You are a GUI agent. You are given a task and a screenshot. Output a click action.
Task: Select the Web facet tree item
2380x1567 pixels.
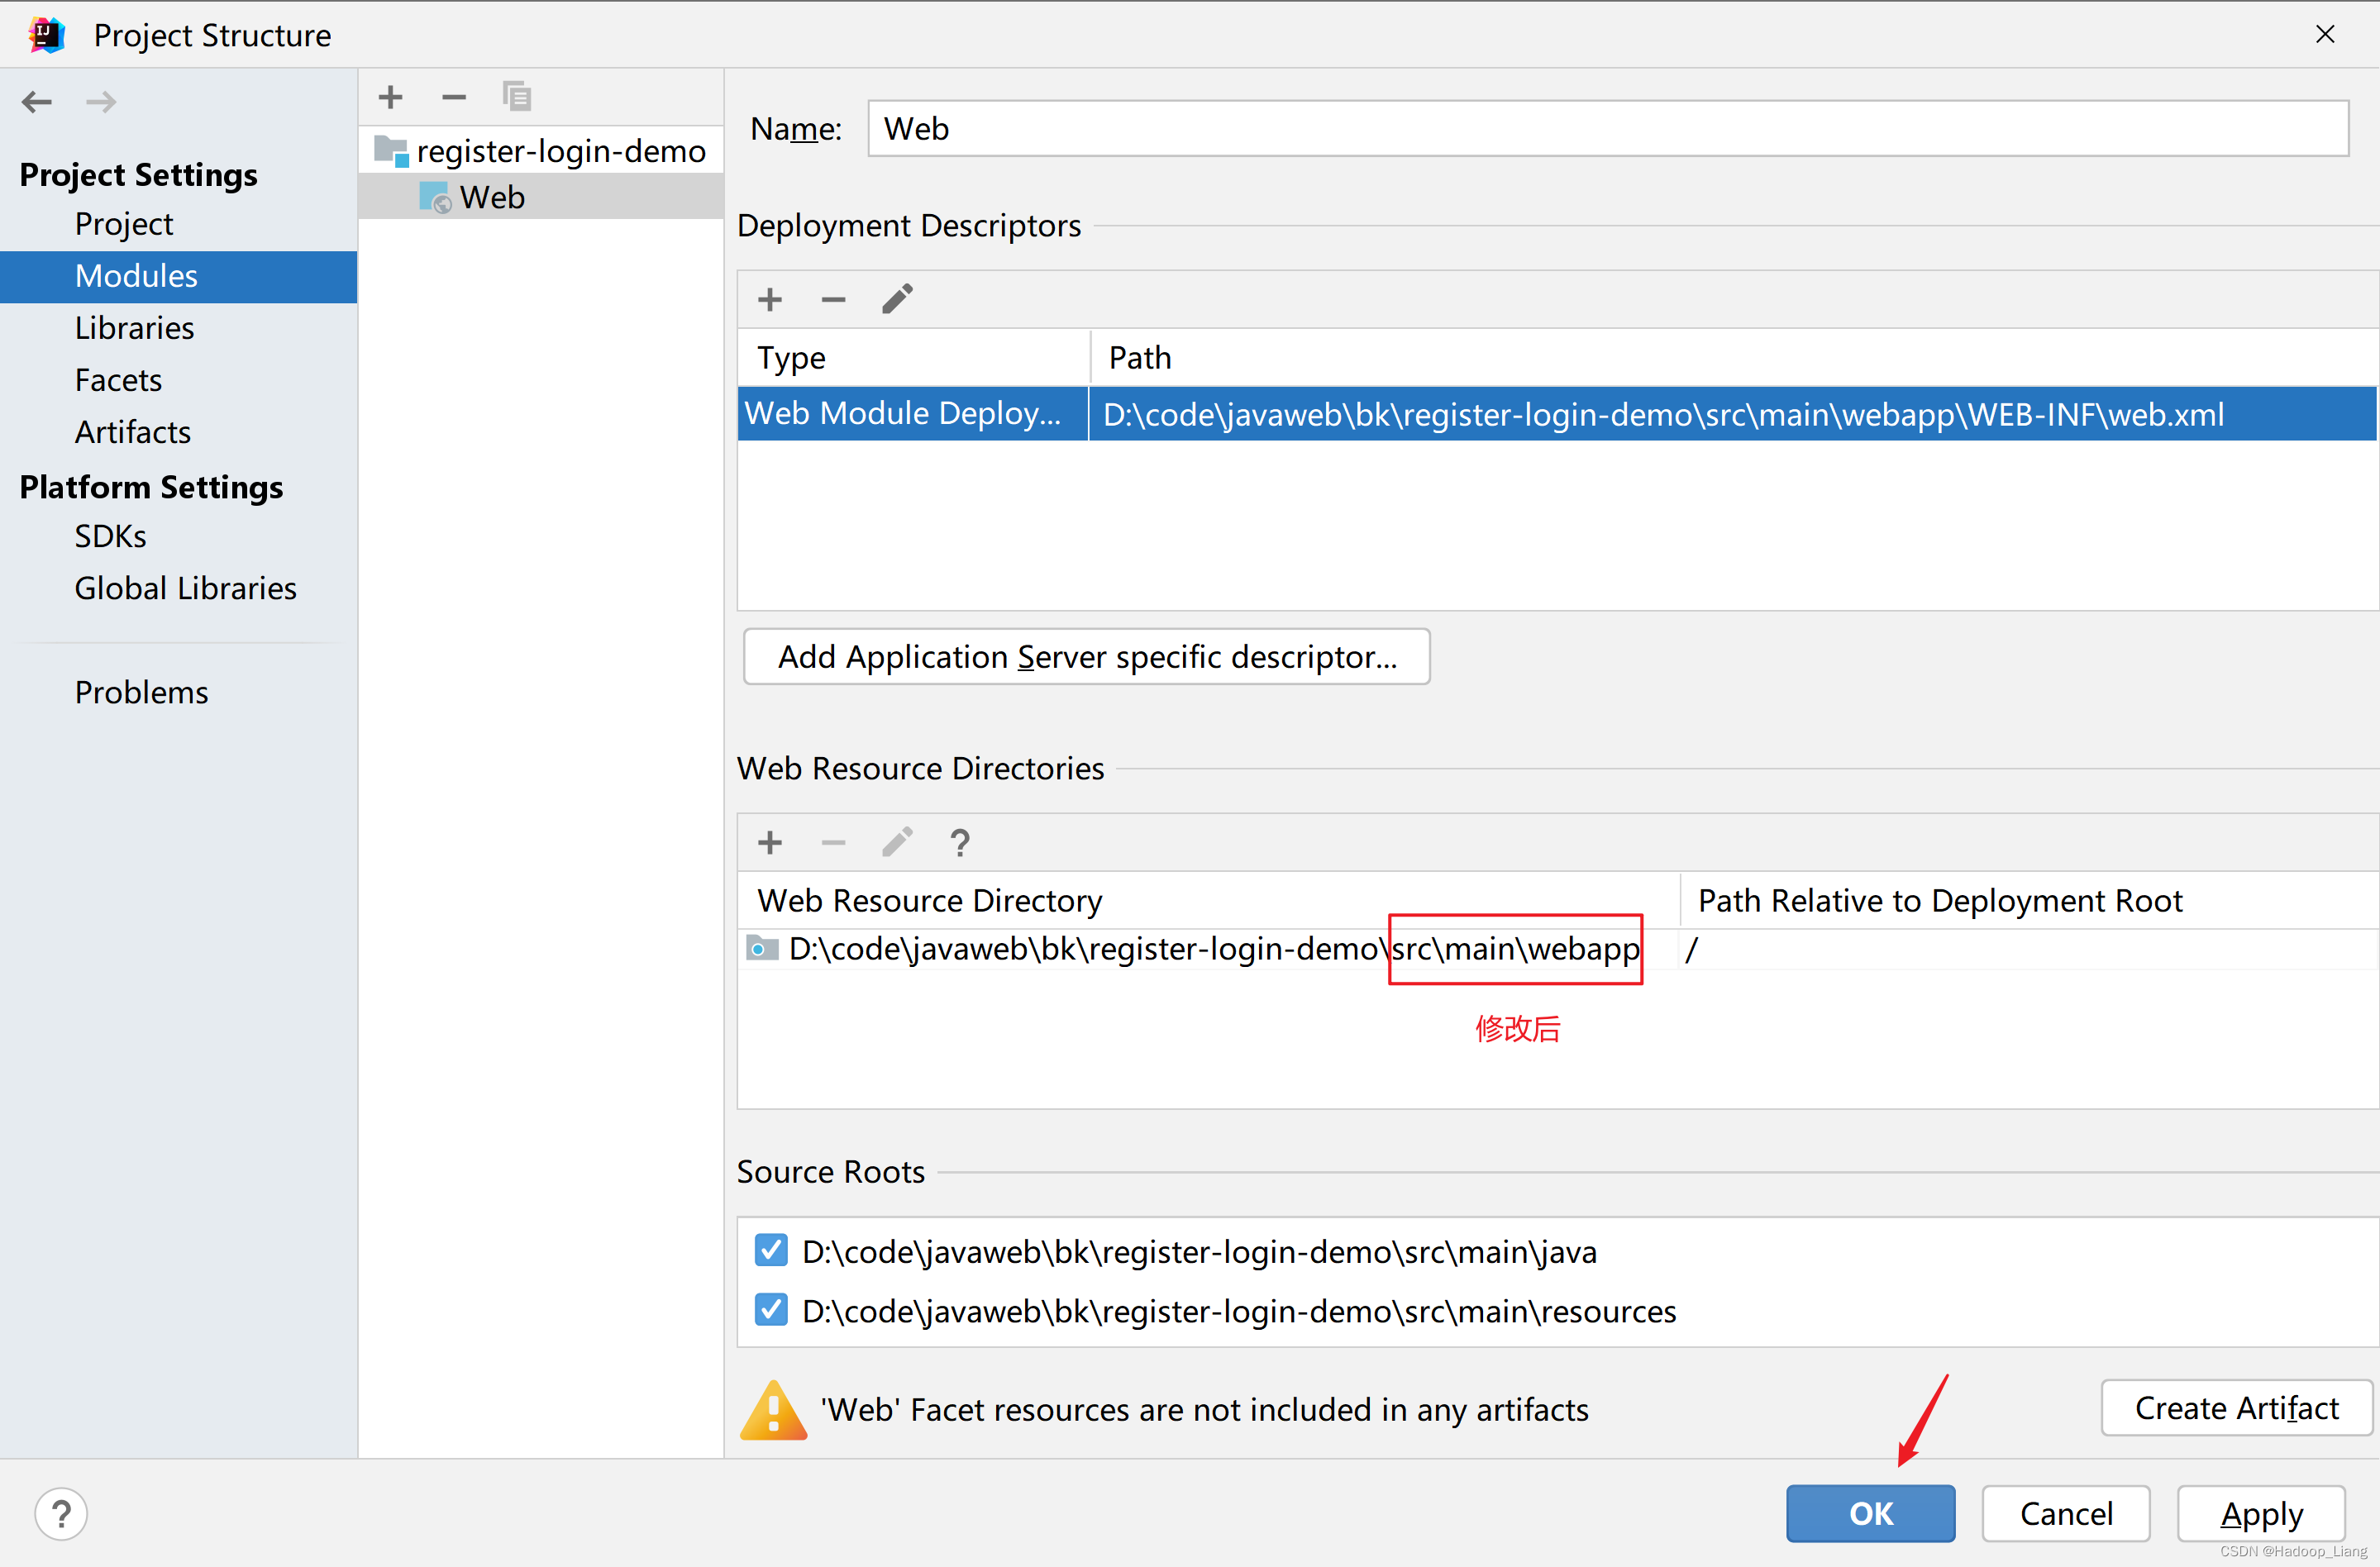click(x=492, y=197)
